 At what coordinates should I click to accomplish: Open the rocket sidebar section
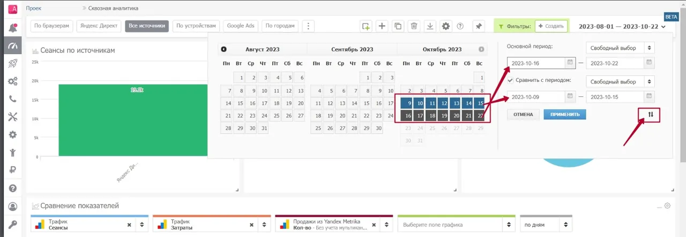pos(12,64)
